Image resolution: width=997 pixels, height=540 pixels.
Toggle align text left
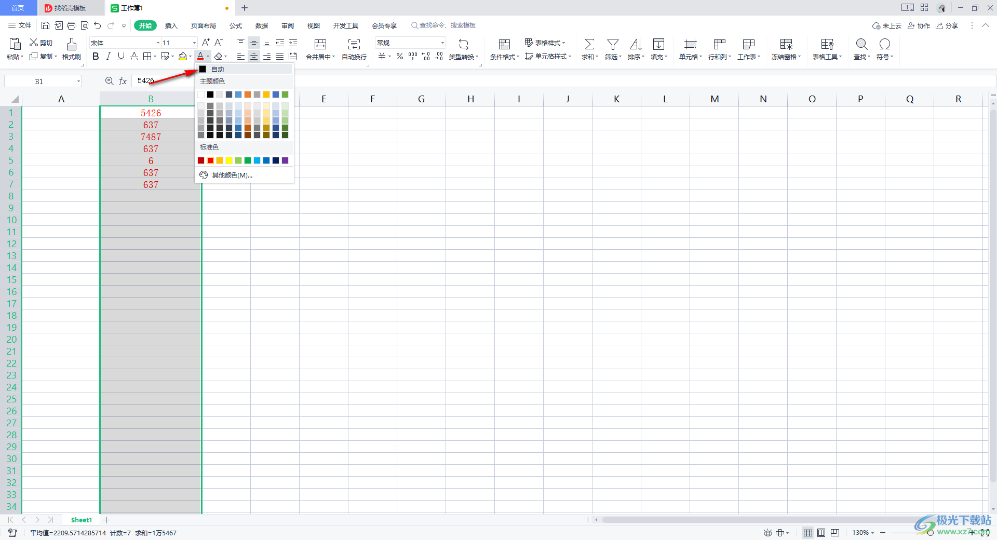point(241,56)
